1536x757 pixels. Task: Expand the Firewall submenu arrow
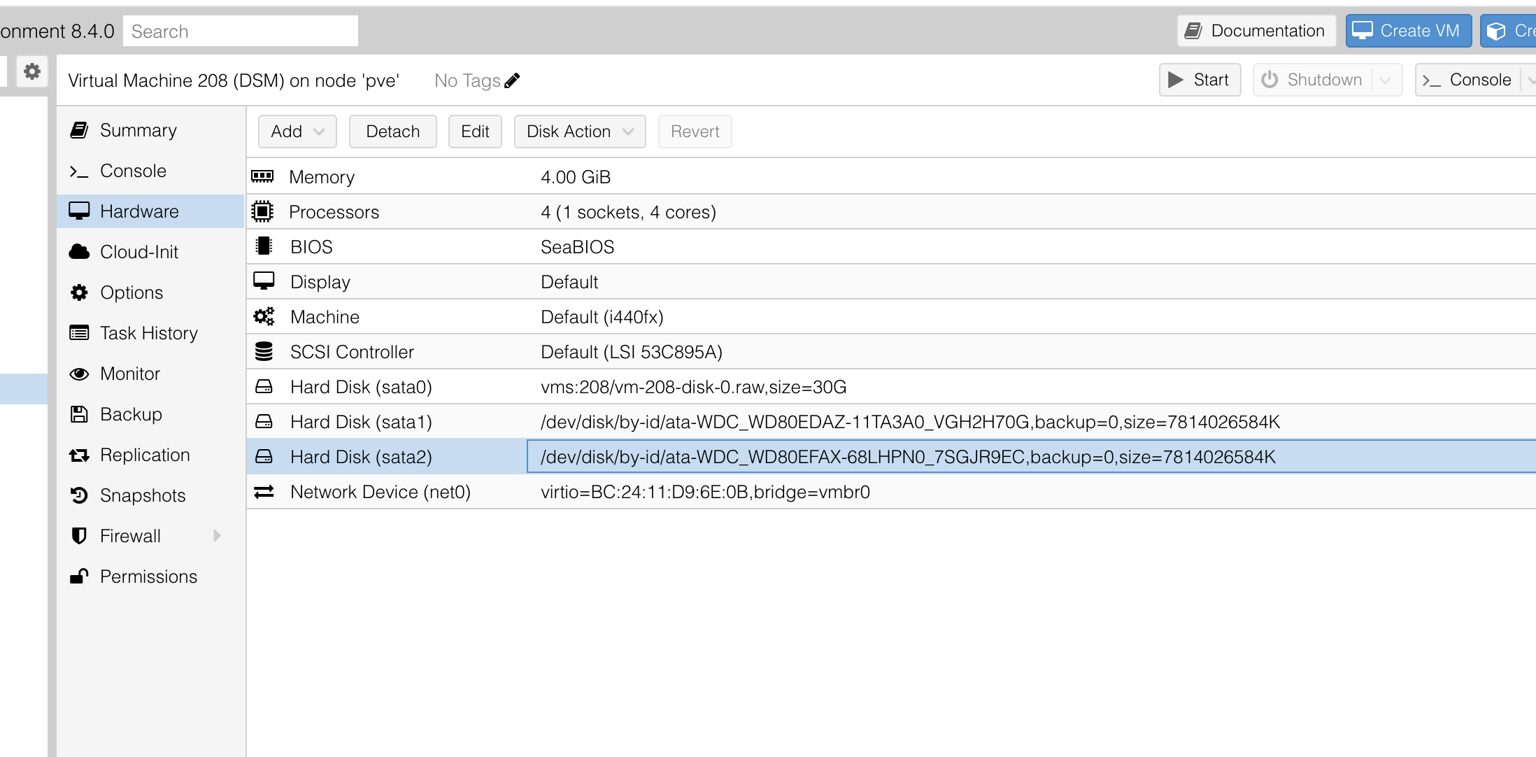click(217, 536)
